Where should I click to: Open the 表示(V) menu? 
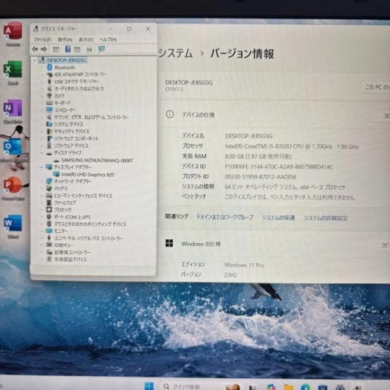coord(86,40)
